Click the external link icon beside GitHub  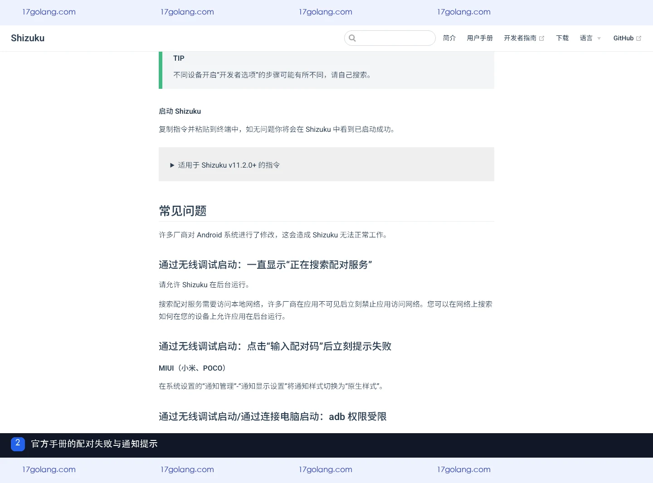coord(638,39)
